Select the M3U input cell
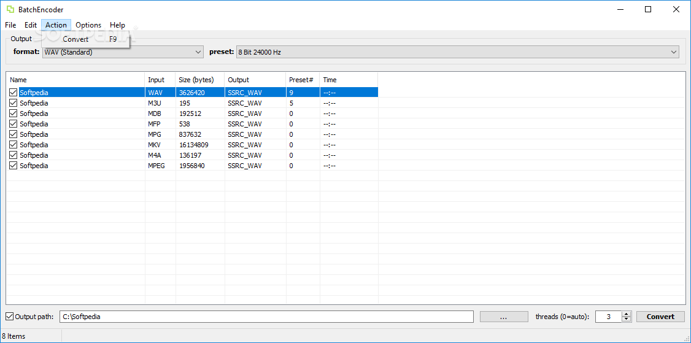The image size is (691, 343). [x=160, y=103]
